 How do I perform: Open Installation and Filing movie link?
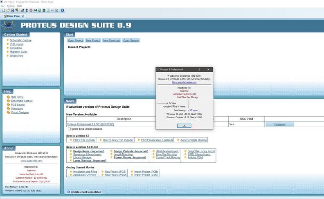pos(85,172)
